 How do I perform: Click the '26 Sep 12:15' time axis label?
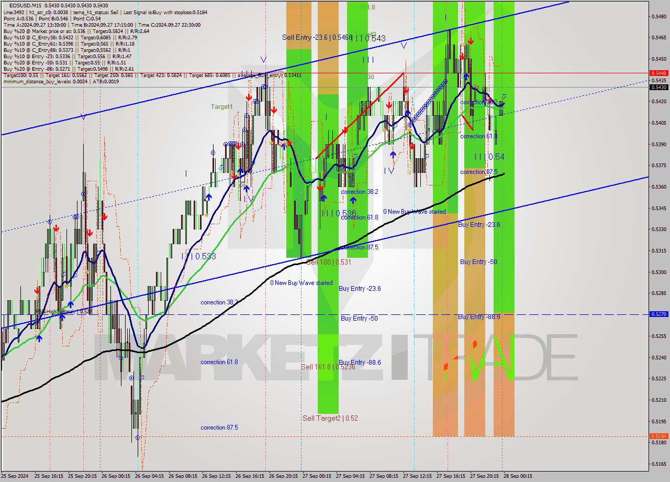(216, 476)
